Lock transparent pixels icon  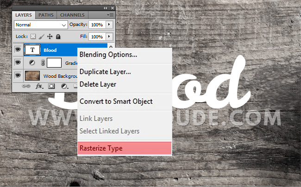[33, 36]
